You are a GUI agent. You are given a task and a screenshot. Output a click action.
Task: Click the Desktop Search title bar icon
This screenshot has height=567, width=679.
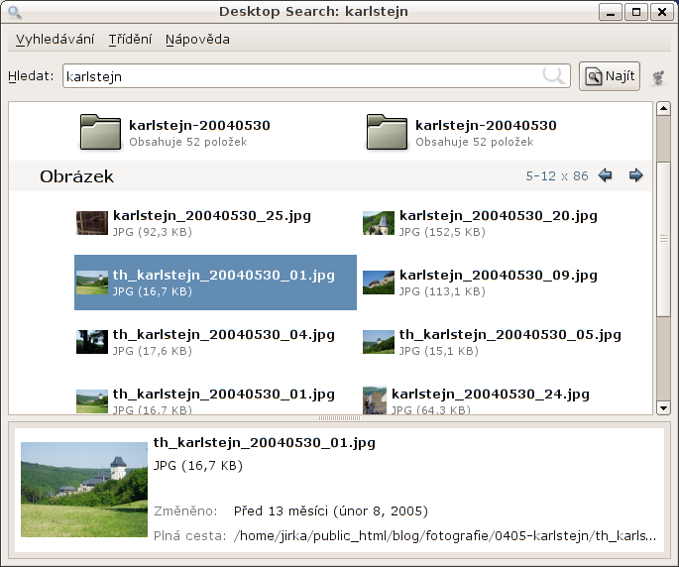coord(14,12)
